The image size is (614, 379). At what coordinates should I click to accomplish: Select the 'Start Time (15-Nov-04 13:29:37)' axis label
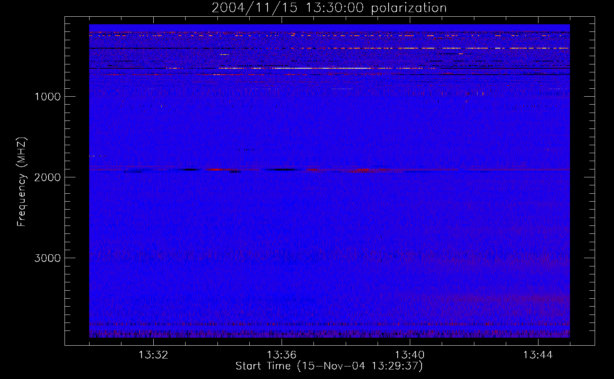329,366
